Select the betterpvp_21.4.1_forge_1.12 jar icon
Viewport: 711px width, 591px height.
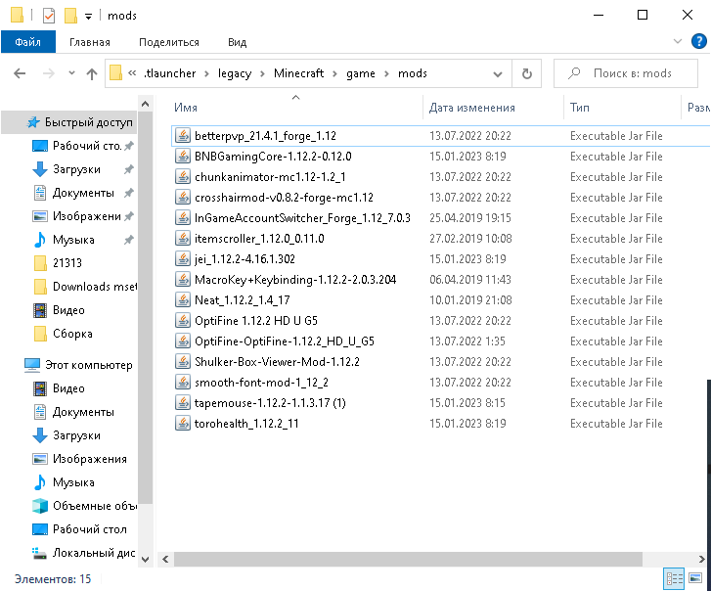(x=183, y=136)
